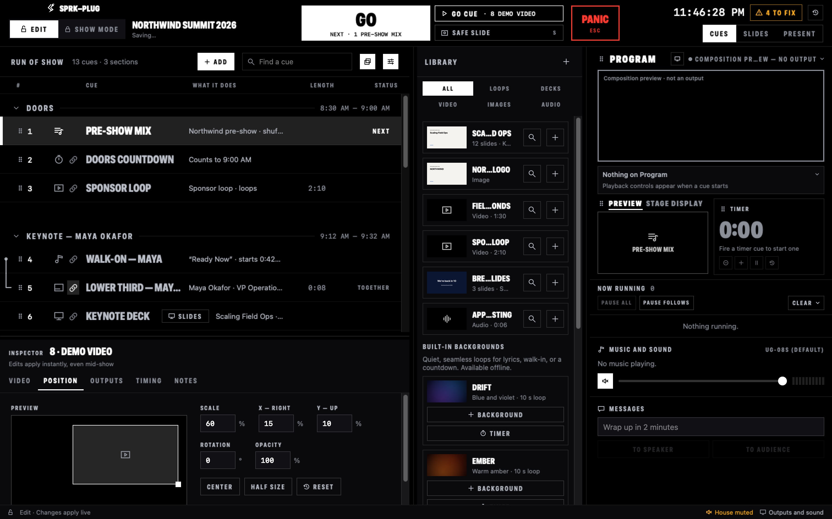Toggle linked state on Lower Third cue
The height and width of the screenshot is (519, 832).
pyautogui.click(x=73, y=288)
